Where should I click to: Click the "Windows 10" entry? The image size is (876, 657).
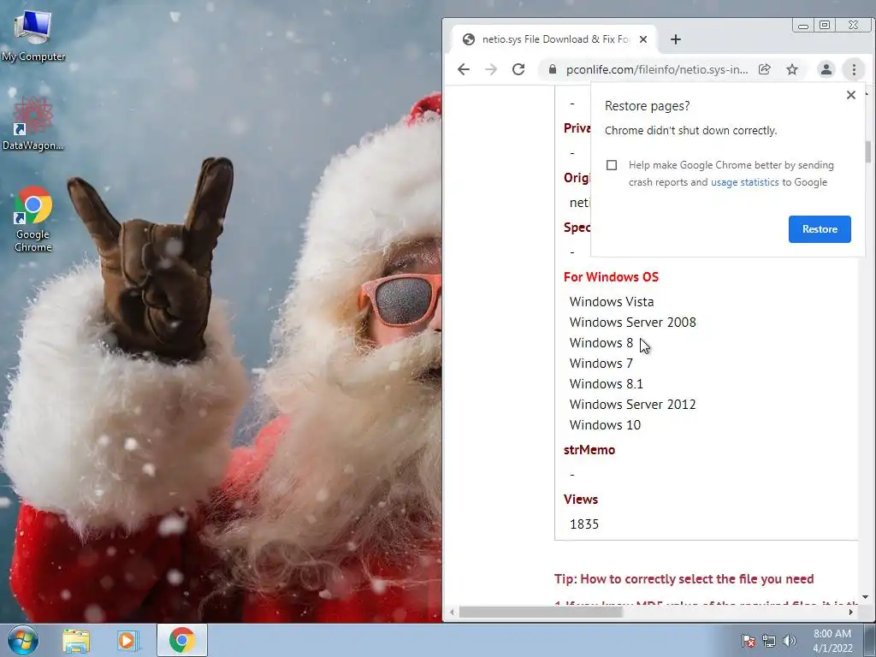(605, 425)
